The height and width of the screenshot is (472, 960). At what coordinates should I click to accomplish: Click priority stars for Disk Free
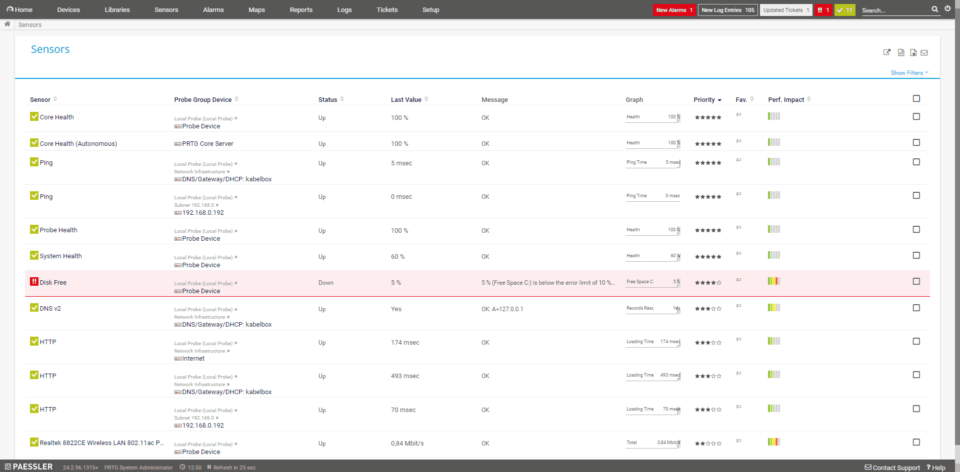[708, 283]
